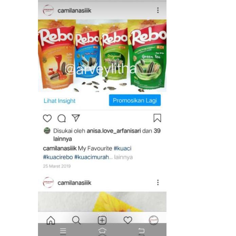
Task: Tap Android back navigation button
Action: point(141,231)
